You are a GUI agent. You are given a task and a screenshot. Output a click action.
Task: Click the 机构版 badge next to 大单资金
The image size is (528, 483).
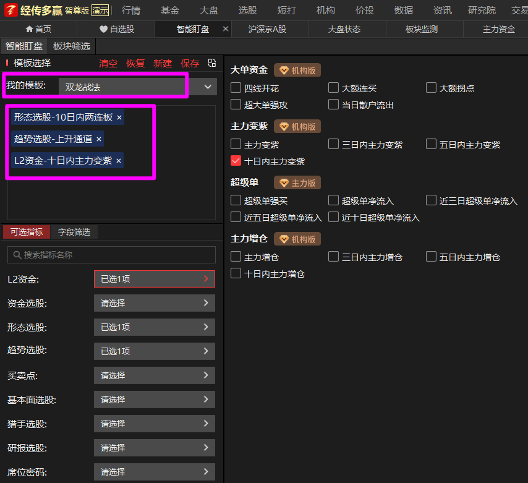[x=297, y=71]
